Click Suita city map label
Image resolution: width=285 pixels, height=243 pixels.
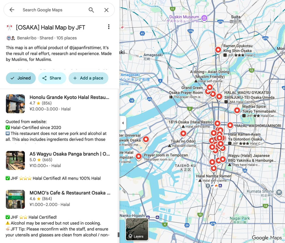tap(236, 19)
